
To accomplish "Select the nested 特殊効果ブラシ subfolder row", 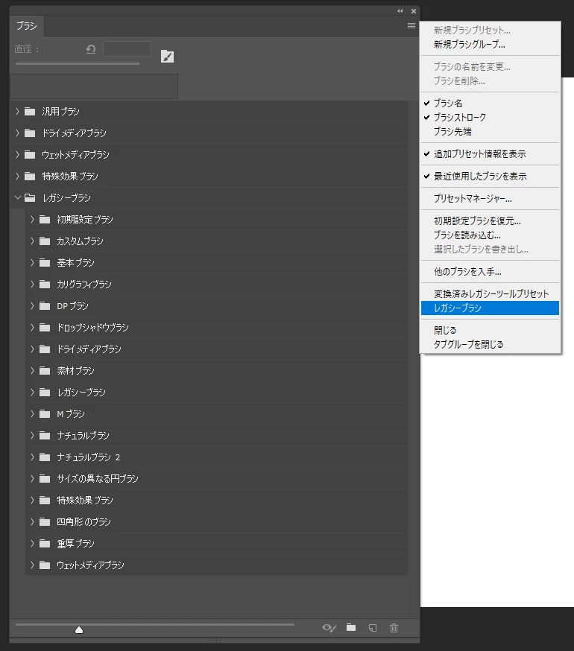I will 216,500.
